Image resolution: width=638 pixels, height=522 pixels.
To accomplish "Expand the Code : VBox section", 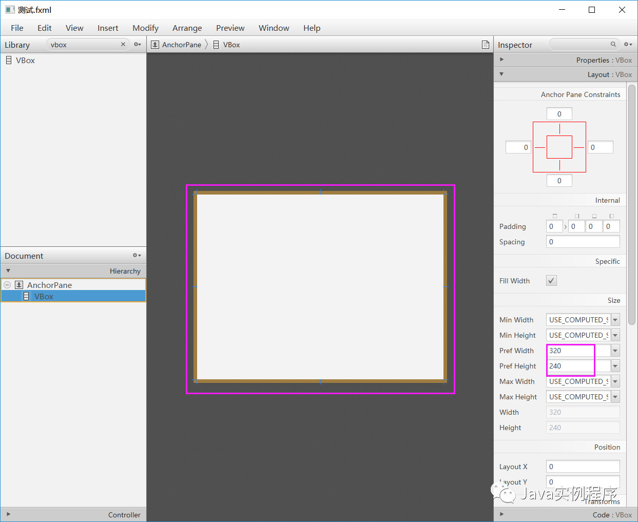I will tap(501, 514).
